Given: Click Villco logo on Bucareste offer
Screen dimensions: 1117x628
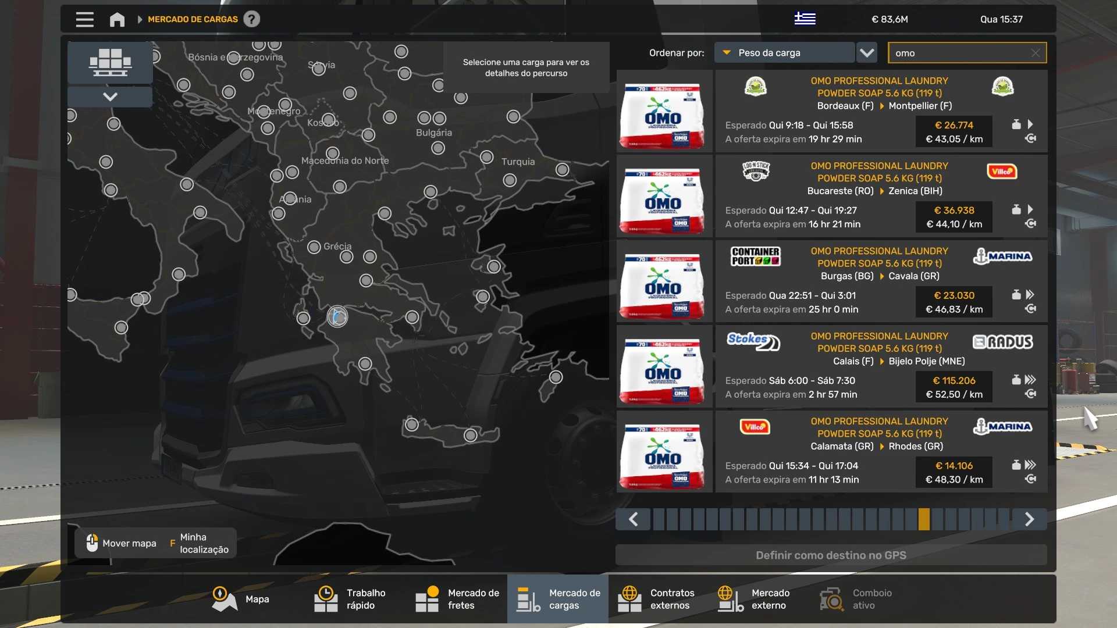Looking at the screenshot, I should [1002, 172].
